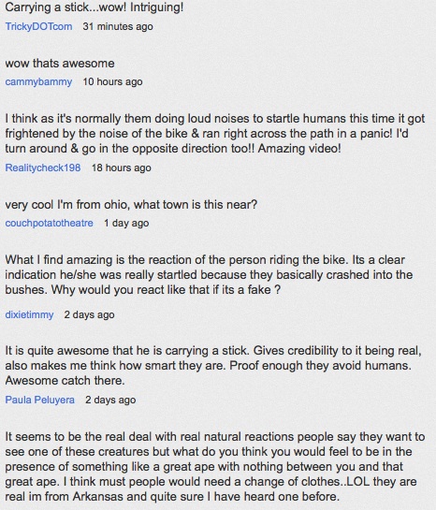The image size is (436, 510).
Task: Open cammybammy's profile link
Action: (x=38, y=81)
